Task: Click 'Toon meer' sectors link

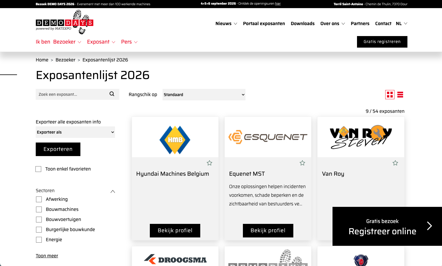Action: coord(47,256)
